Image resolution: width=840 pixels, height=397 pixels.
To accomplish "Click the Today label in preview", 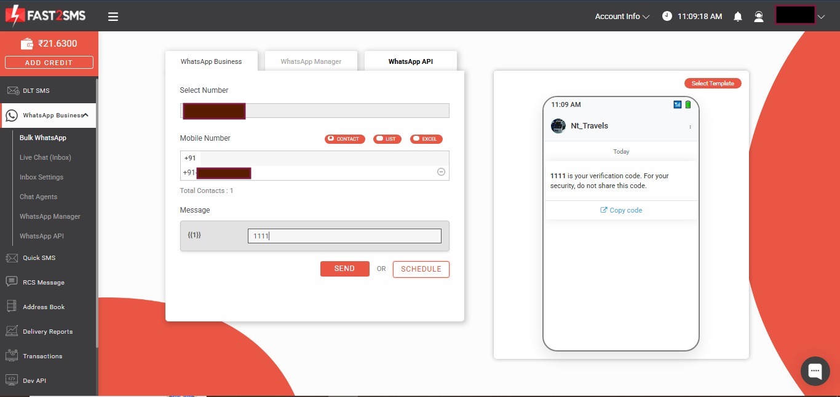I will pyautogui.click(x=621, y=152).
